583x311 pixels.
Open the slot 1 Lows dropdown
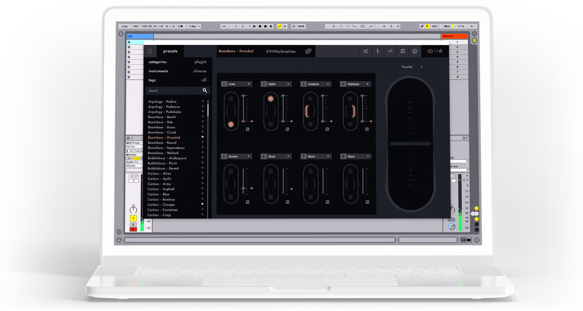point(248,84)
